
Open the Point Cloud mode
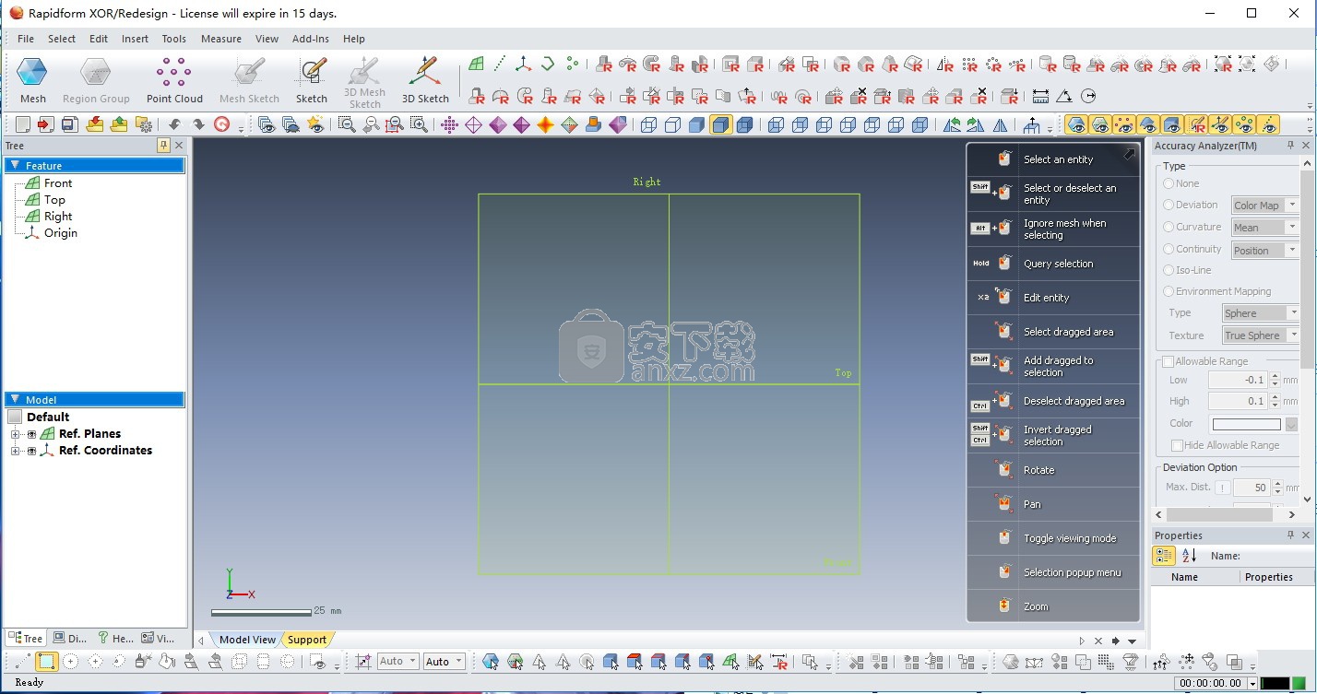pos(174,81)
